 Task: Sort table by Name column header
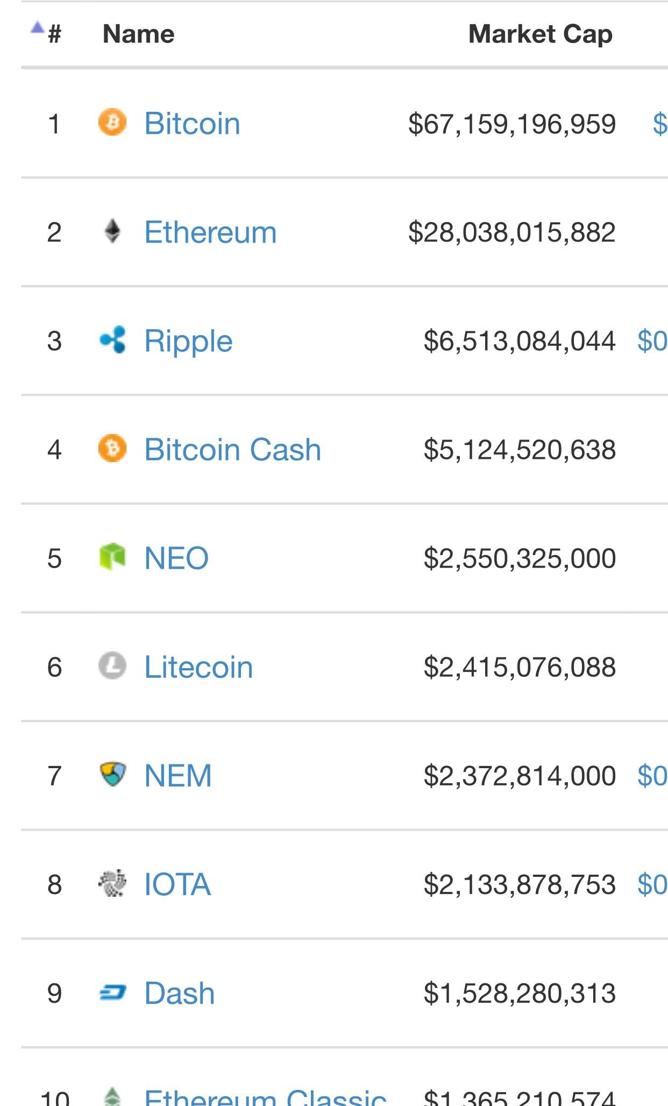pyautogui.click(x=139, y=34)
